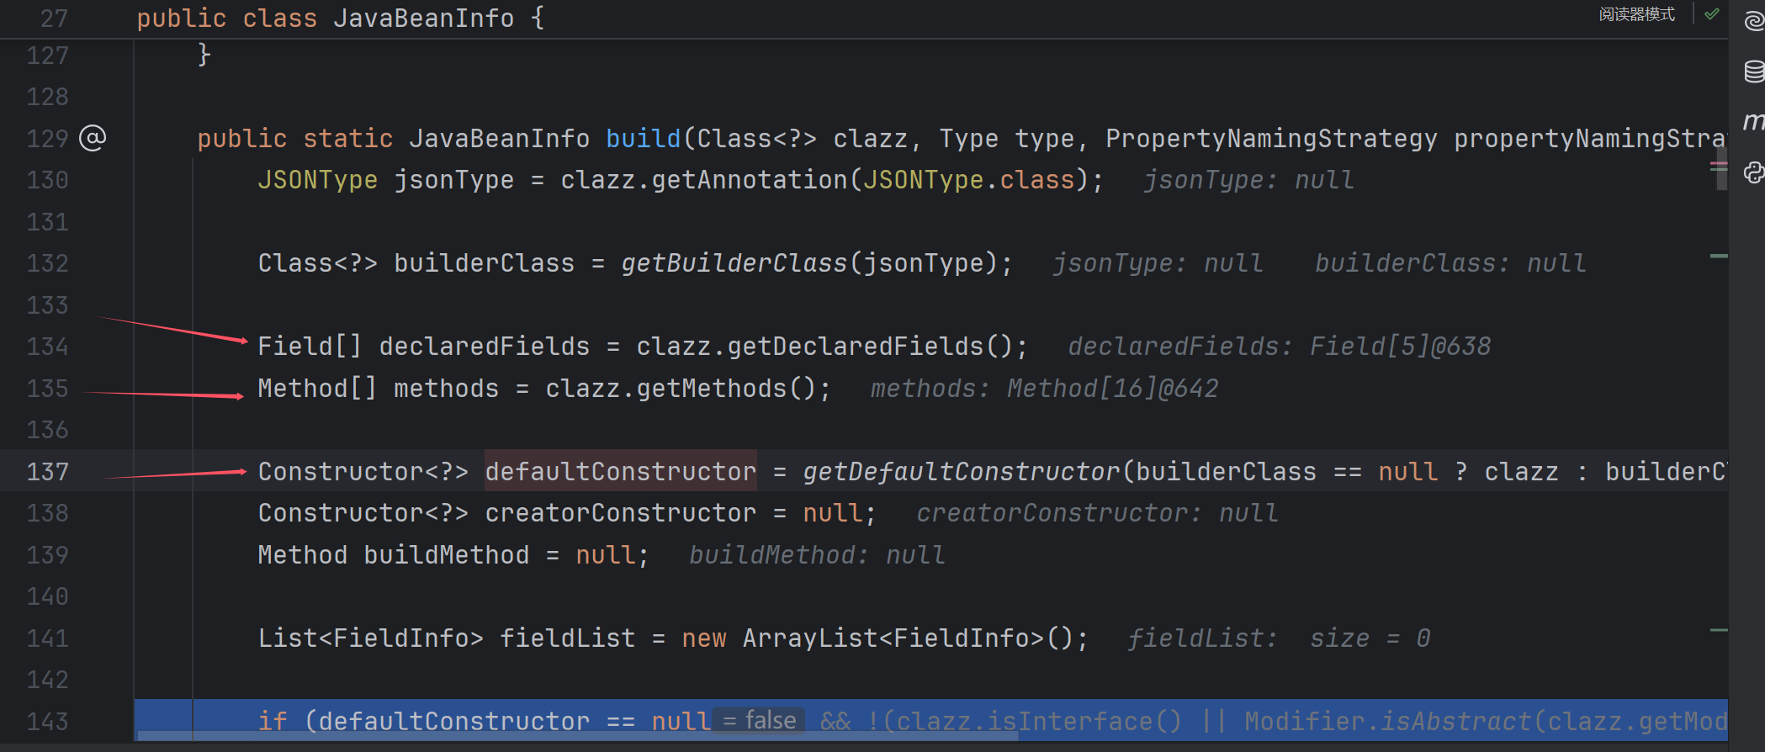Toggle a breakpoint at line number 137

47,472
